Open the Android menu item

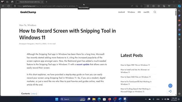coord(121,12)
